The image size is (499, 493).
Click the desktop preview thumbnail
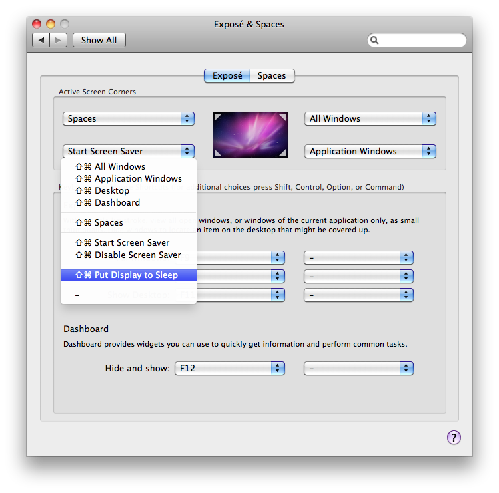(x=250, y=135)
